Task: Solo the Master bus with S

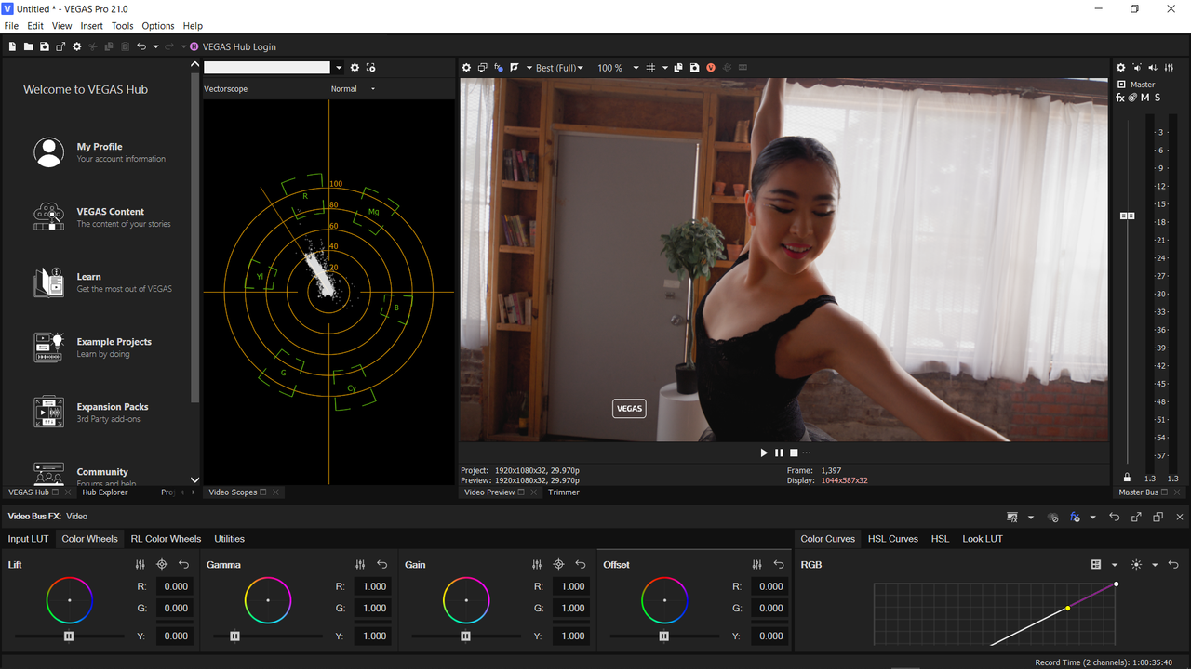Action: point(1158,98)
